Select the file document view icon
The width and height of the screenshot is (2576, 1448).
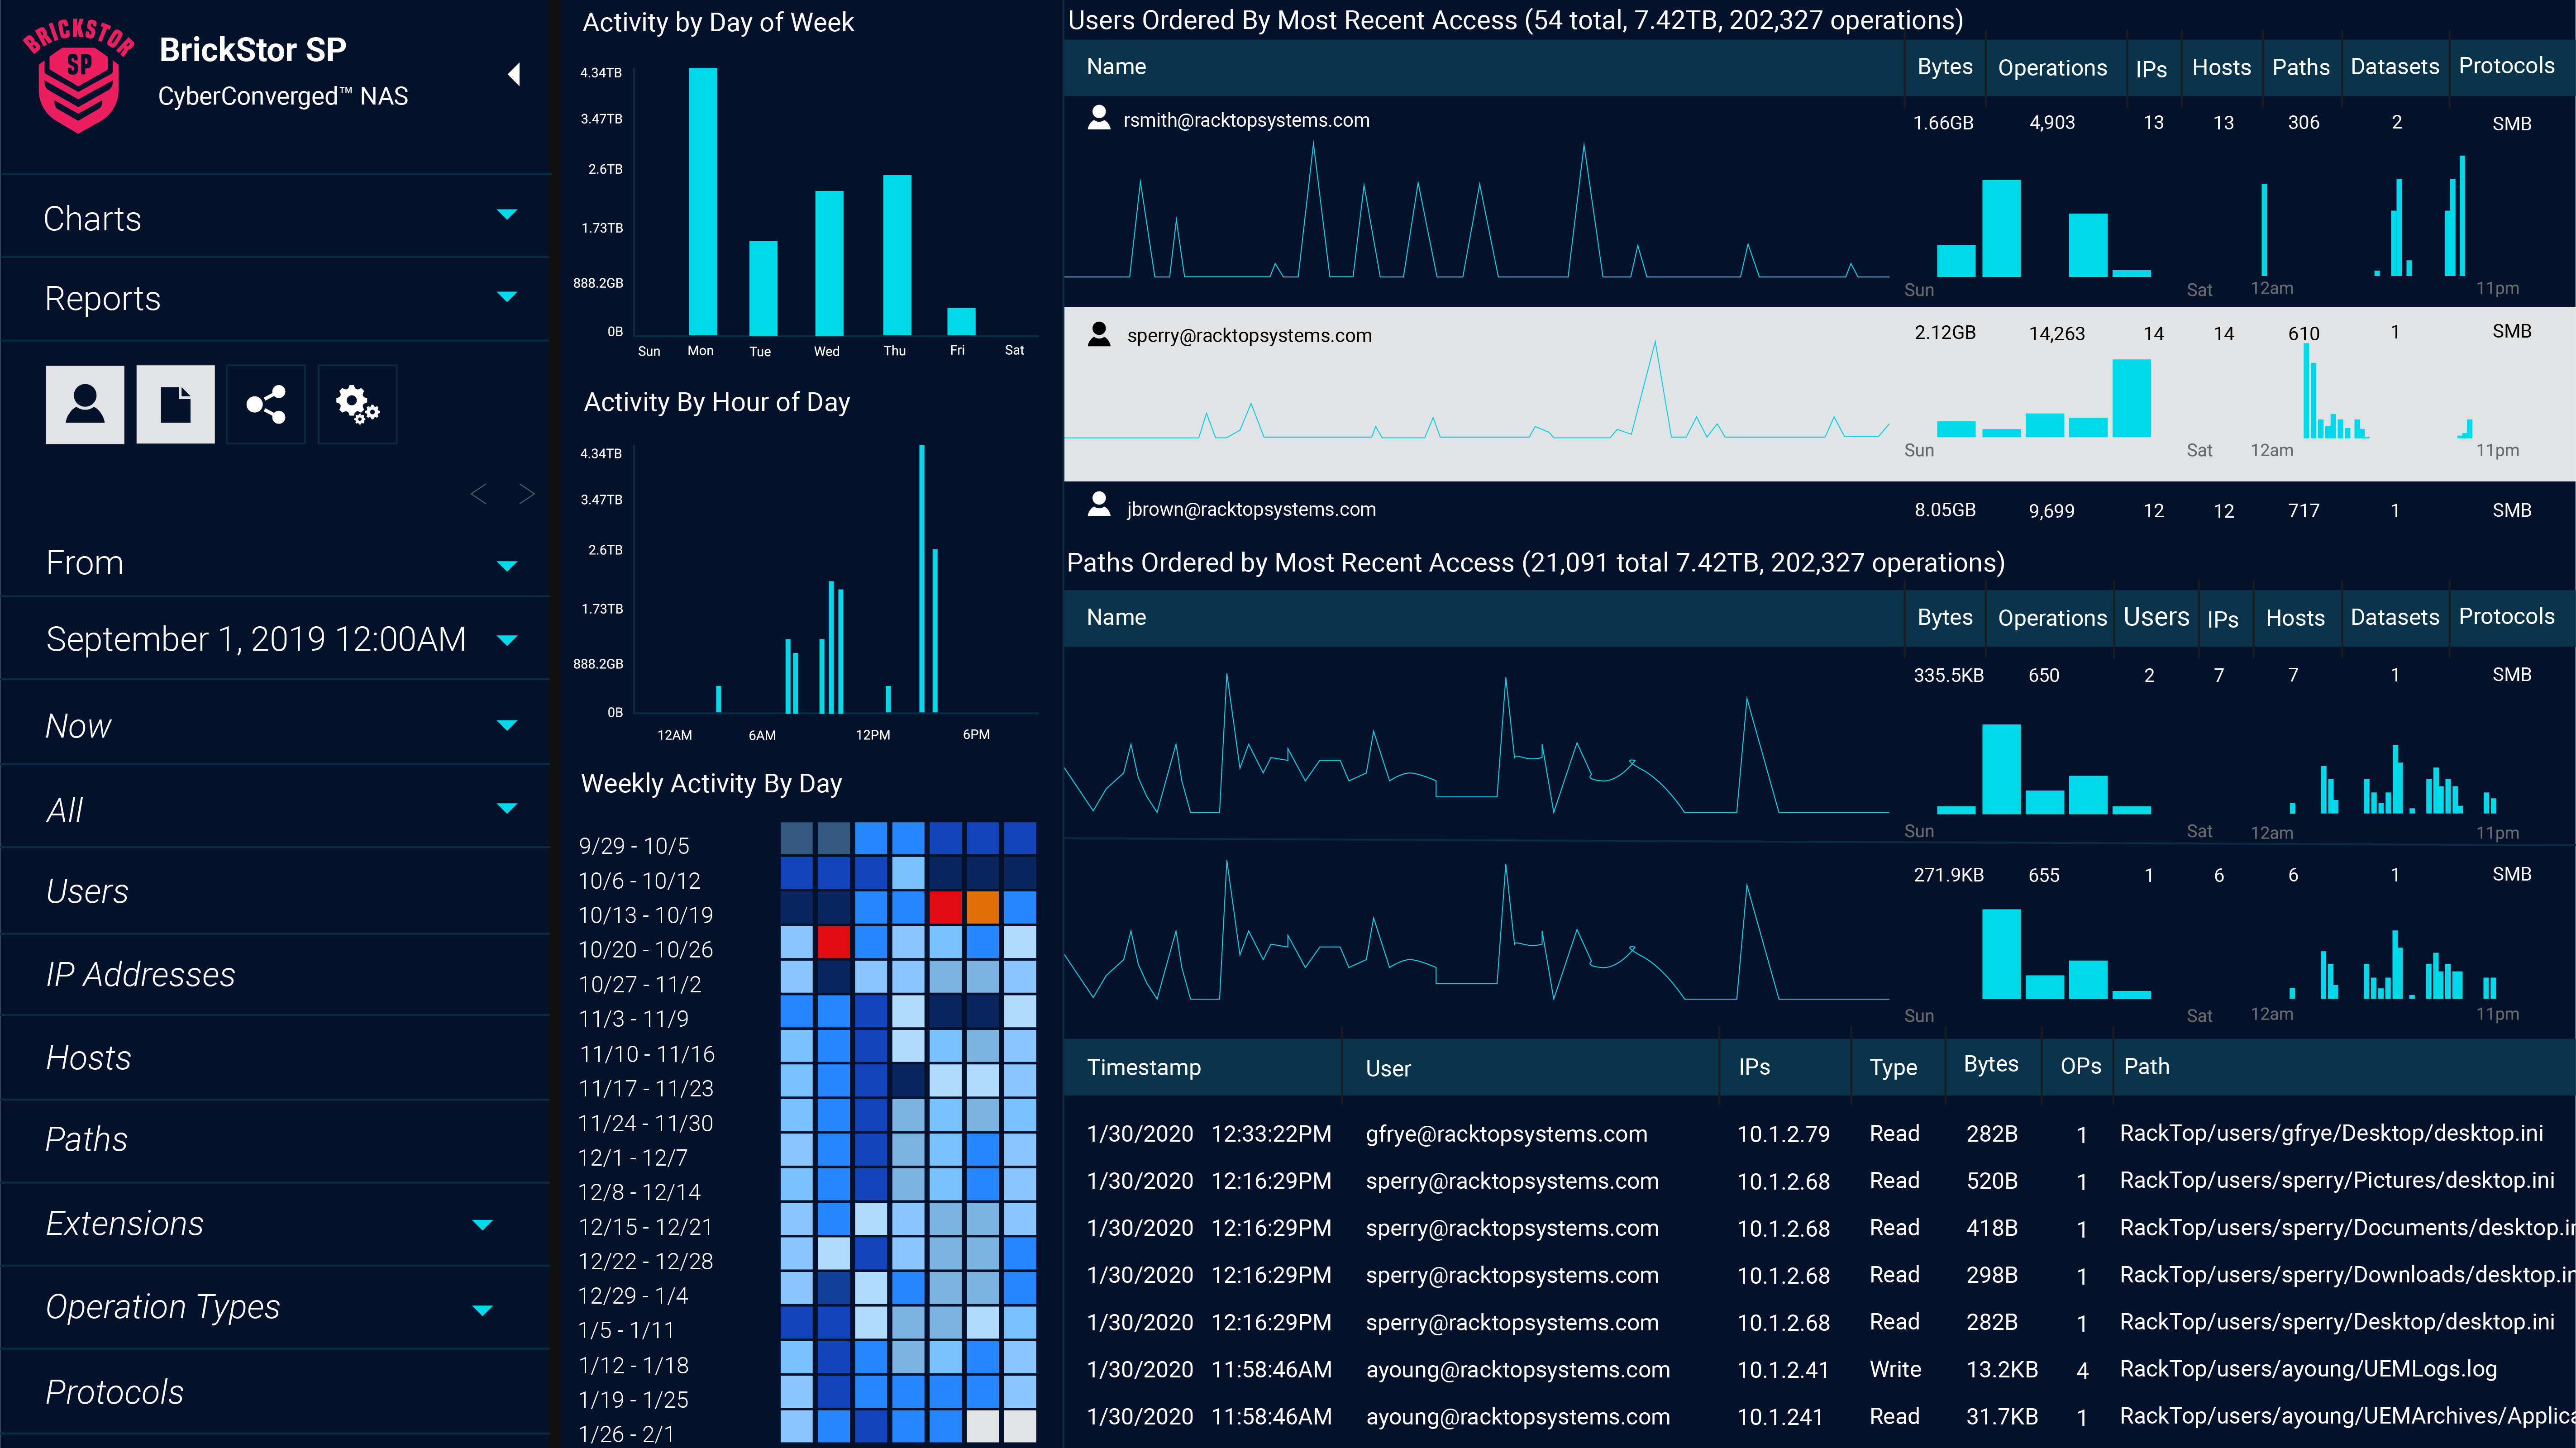pos(175,404)
